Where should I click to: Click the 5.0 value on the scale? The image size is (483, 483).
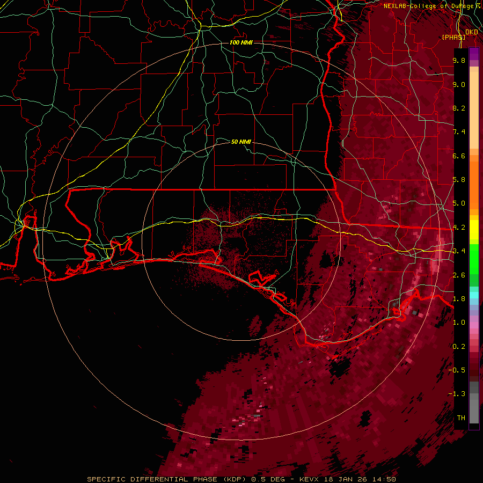coord(459,203)
